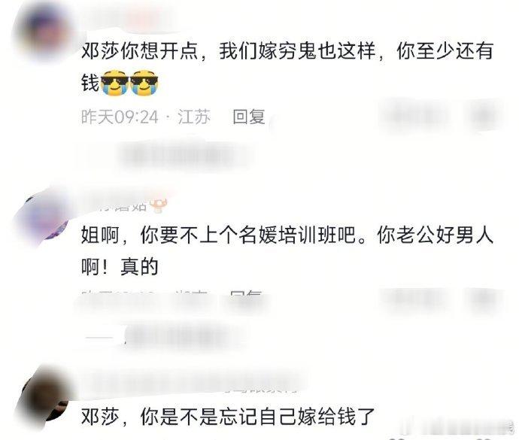Click the second sunglasses crying emoji
Viewport: 519px width, 440px height.
144,83
